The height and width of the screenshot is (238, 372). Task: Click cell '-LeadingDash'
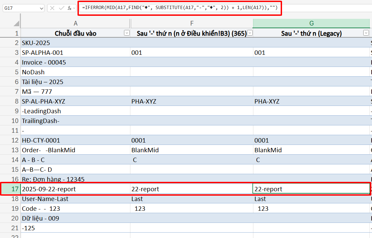(75, 111)
